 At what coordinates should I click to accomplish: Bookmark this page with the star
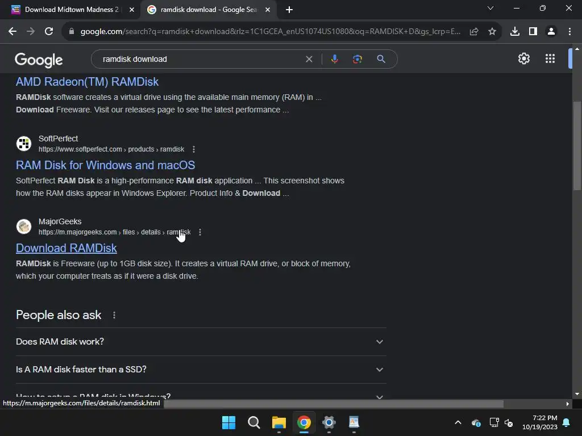pyautogui.click(x=492, y=32)
